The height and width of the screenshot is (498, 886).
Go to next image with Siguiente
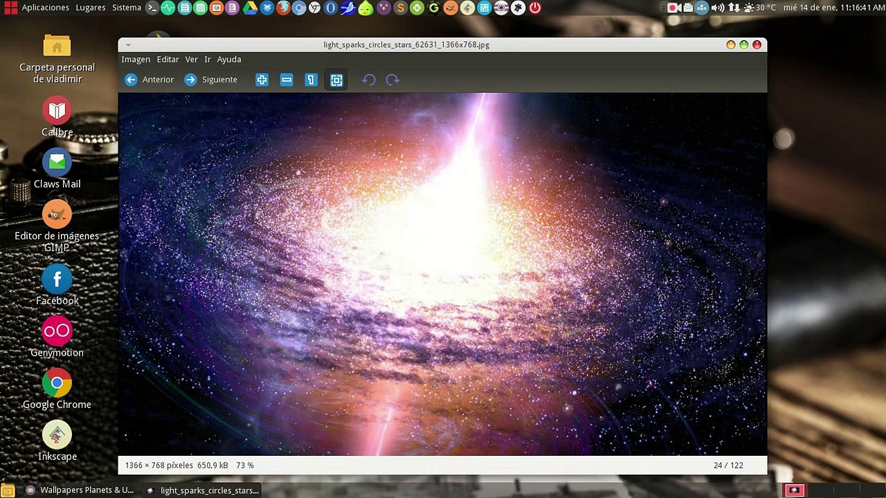click(x=211, y=80)
